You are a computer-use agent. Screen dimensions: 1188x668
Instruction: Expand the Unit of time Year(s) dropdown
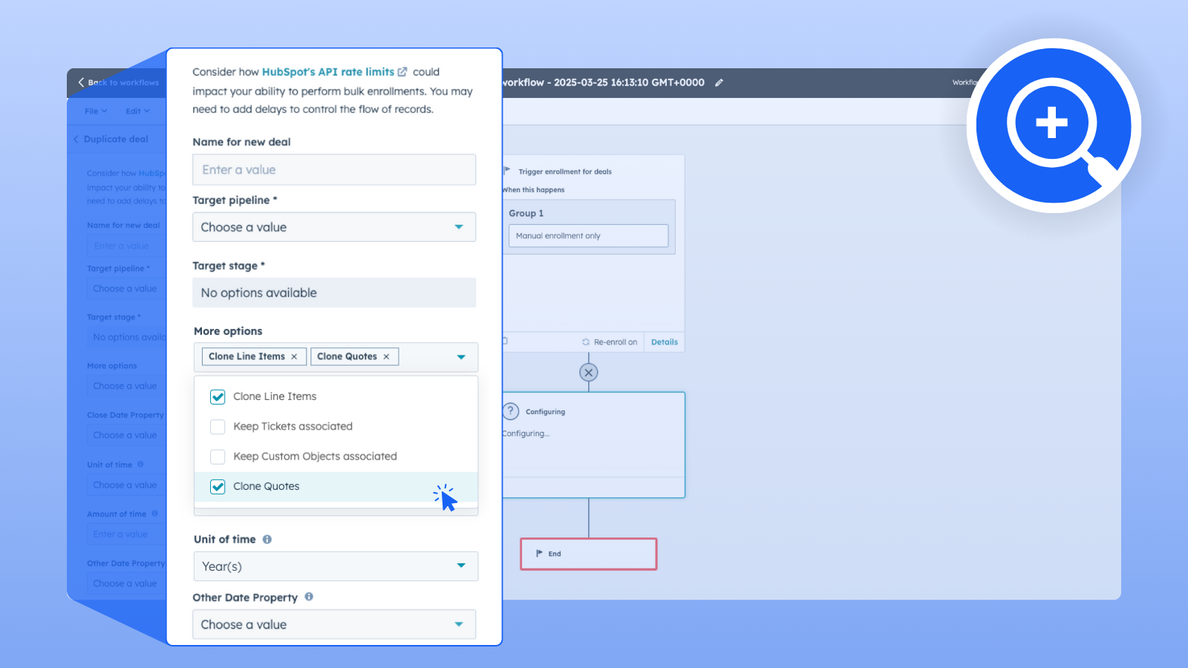[336, 566]
